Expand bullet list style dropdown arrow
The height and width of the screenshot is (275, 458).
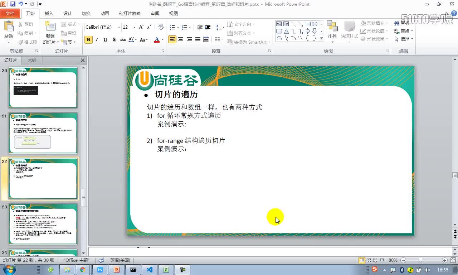click(x=178, y=27)
